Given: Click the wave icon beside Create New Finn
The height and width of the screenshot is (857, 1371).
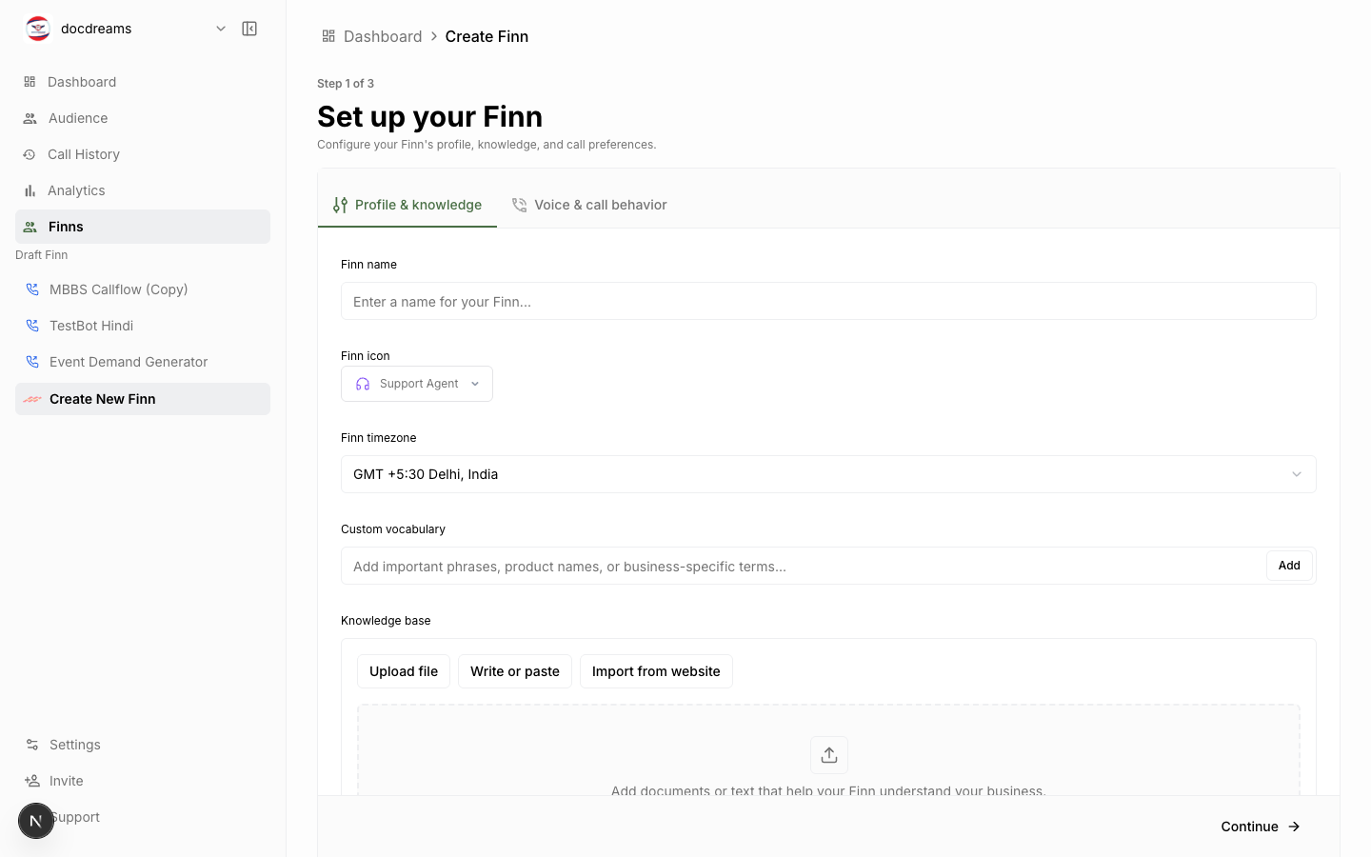Looking at the screenshot, I should 32,399.
